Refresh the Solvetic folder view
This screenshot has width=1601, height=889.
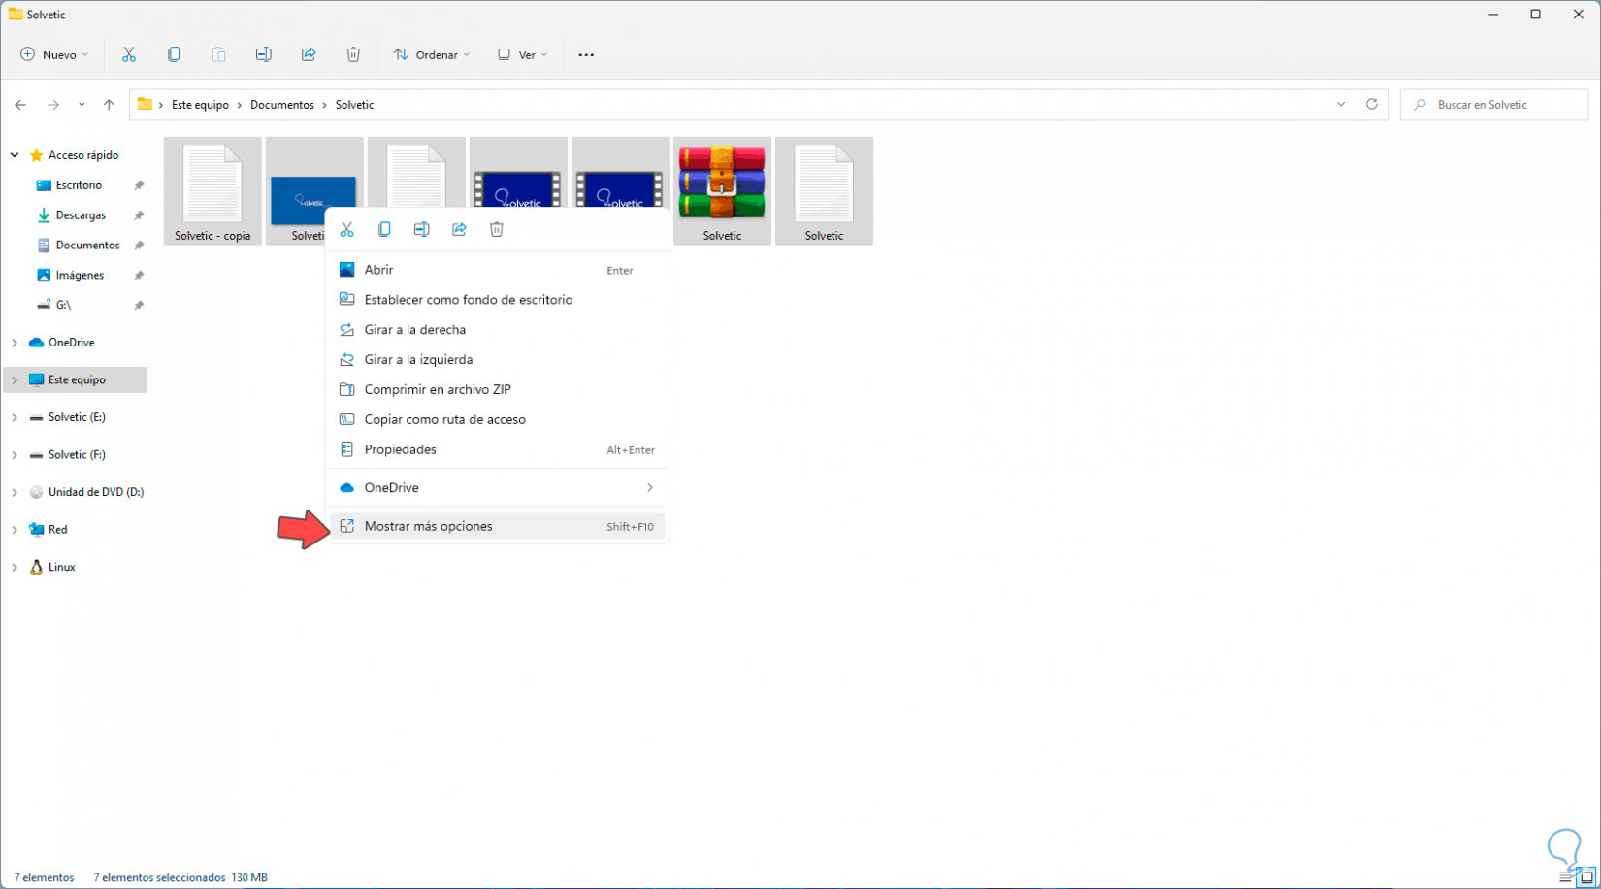(x=1371, y=104)
